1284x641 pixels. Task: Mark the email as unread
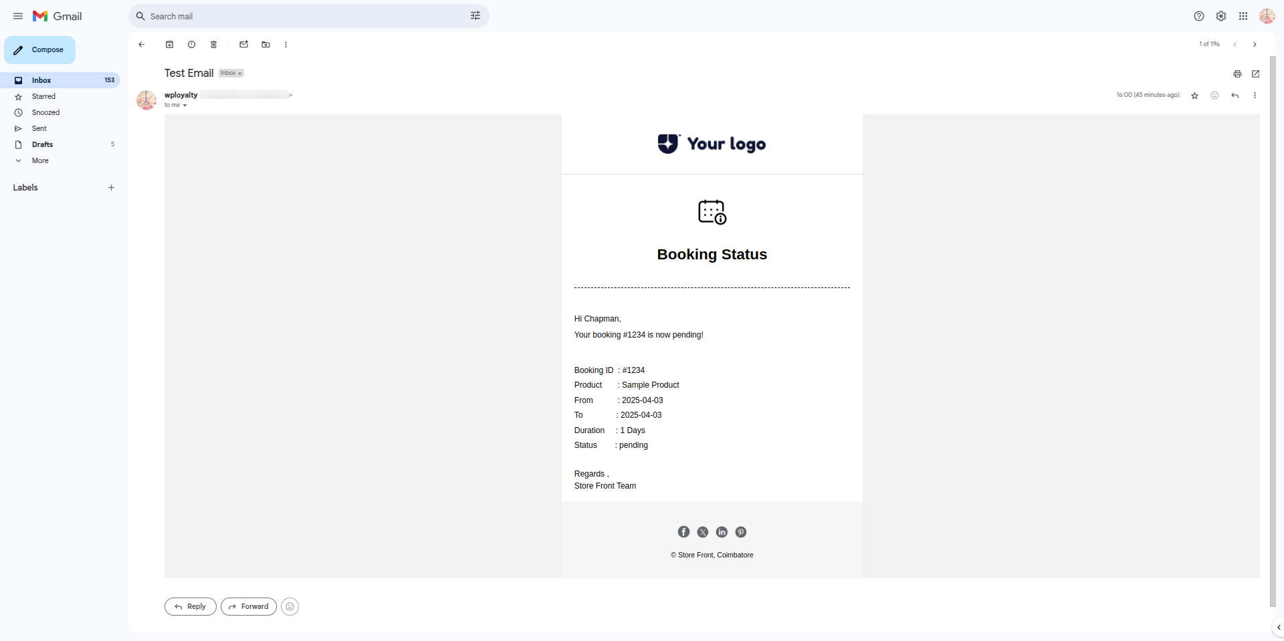point(243,45)
